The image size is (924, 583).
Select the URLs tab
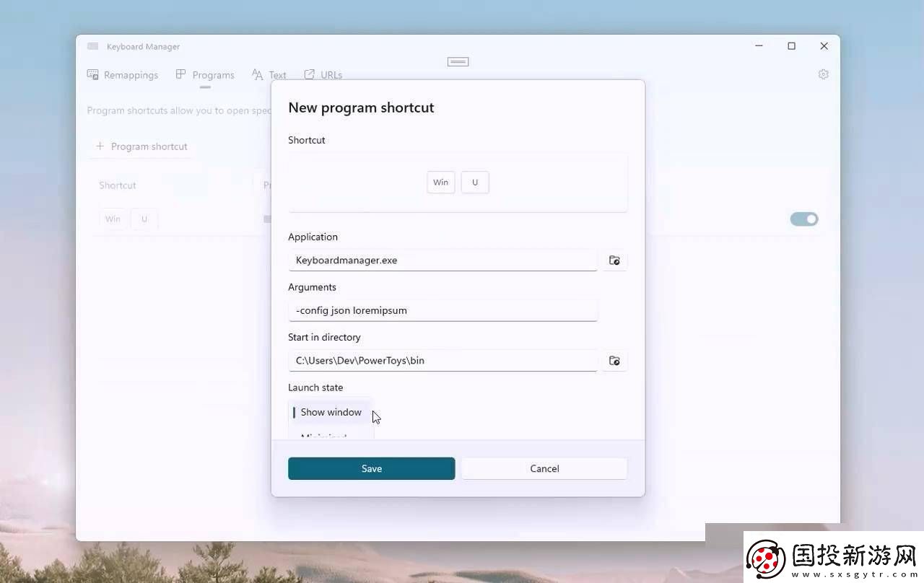tap(323, 75)
